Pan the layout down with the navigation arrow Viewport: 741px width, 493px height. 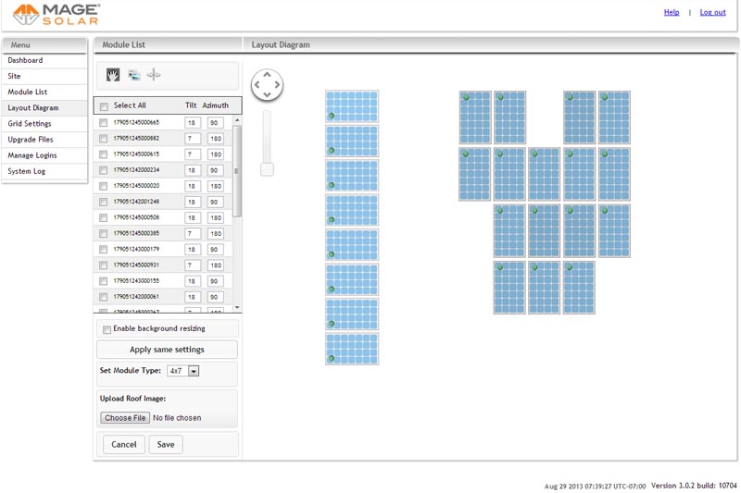(x=267, y=95)
